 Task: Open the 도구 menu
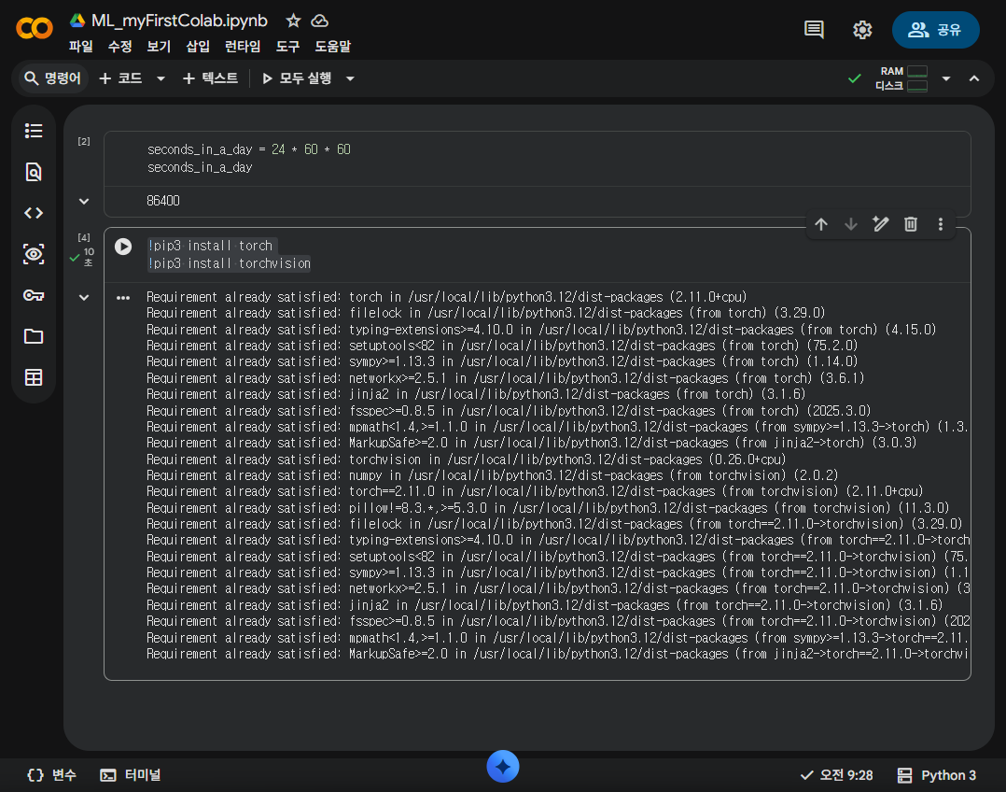288,47
